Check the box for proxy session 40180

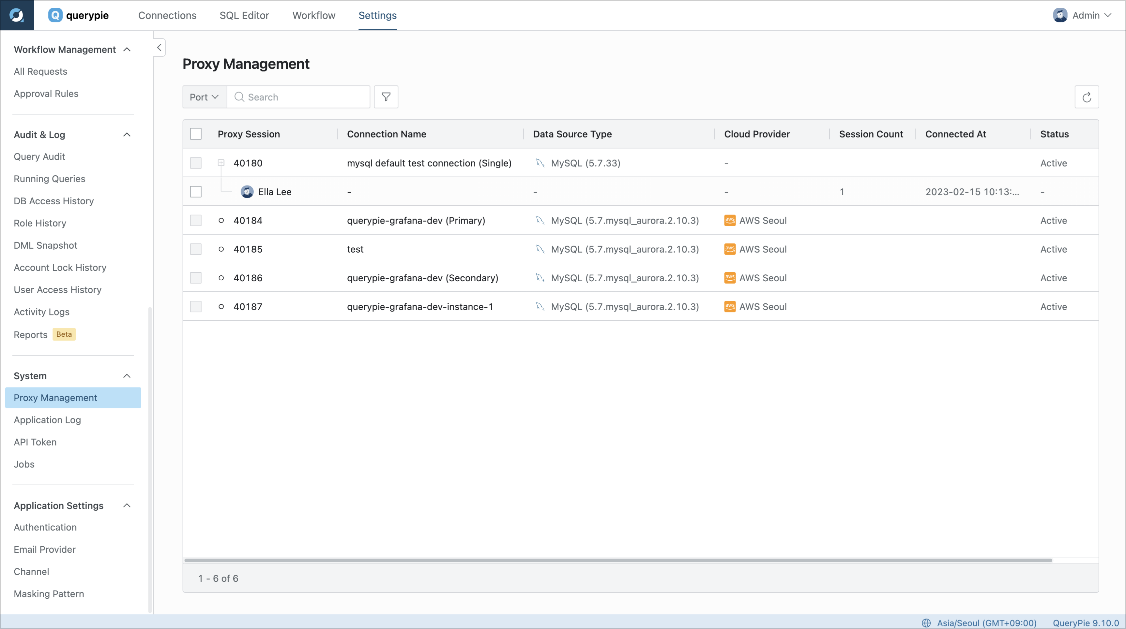tap(196, 163)
